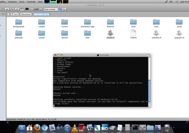This screenshot has height=133, width=189.
Task: Open the backgrounds folder
Action: [19, 22]
